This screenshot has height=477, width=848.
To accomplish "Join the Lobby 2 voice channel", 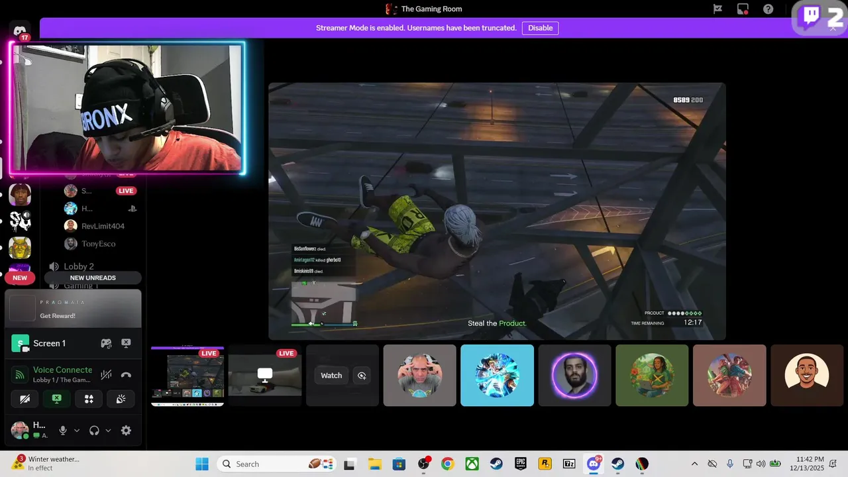I will pos(78,266).
